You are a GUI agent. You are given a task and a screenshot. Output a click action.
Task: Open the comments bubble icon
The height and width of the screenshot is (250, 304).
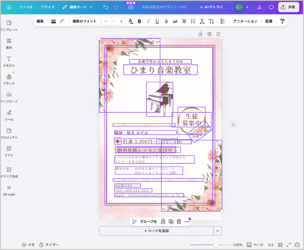[271, 7]
